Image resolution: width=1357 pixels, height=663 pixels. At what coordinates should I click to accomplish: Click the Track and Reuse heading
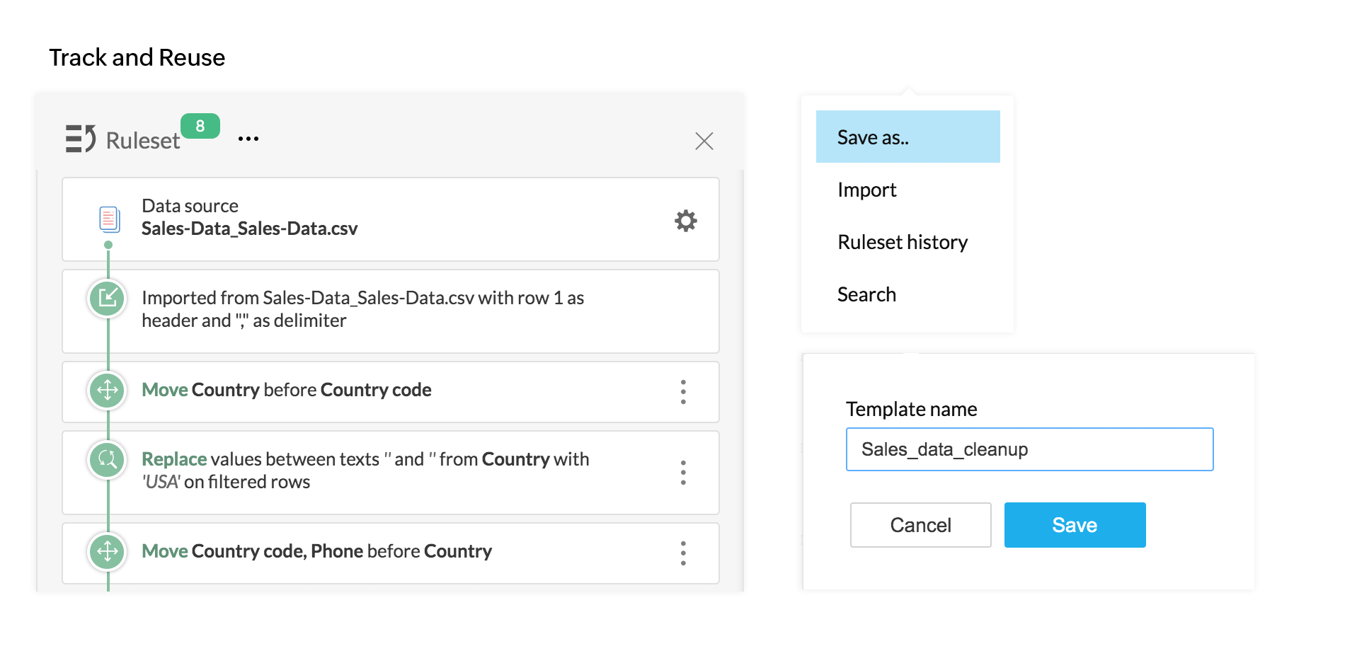(x=137, y=57)
